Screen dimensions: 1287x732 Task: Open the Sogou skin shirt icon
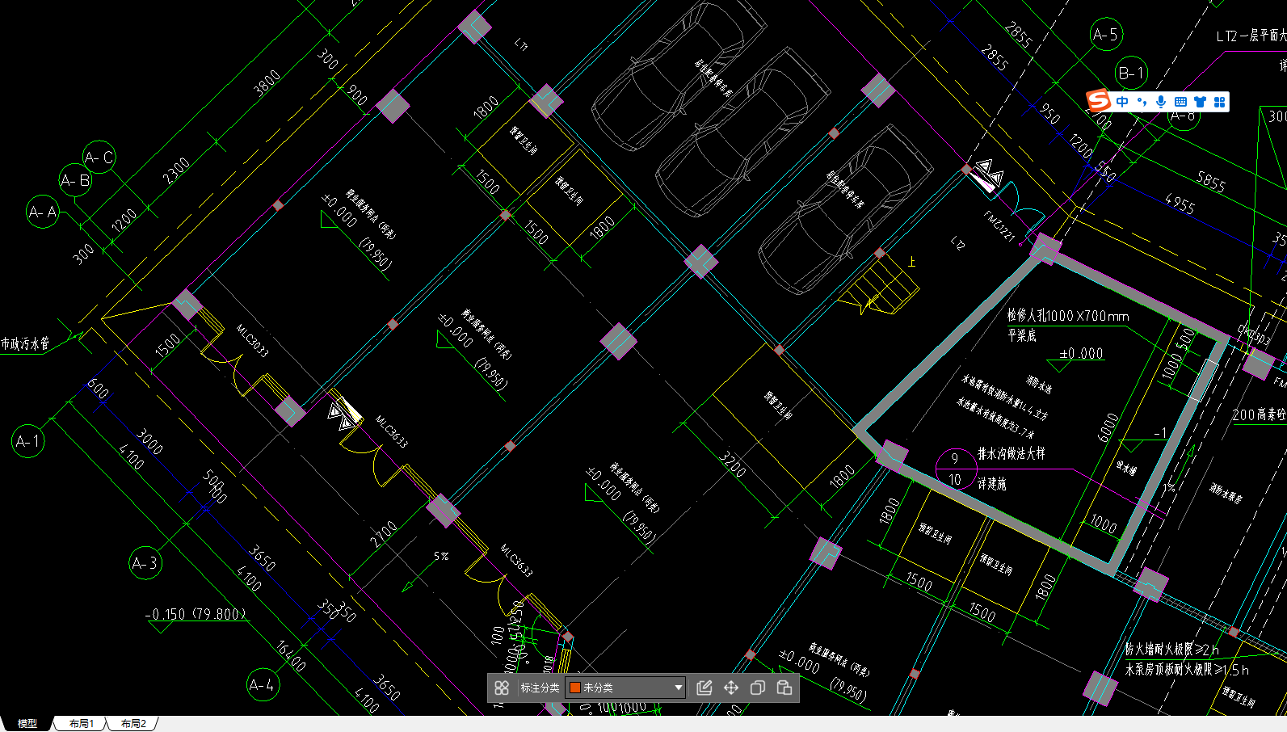point(1200,102)
